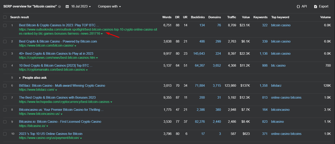This screenshot has width=335, height=144.
Task: Open URL dropdown arrow for techopedia.com result
Action: [x=111, y=102]
